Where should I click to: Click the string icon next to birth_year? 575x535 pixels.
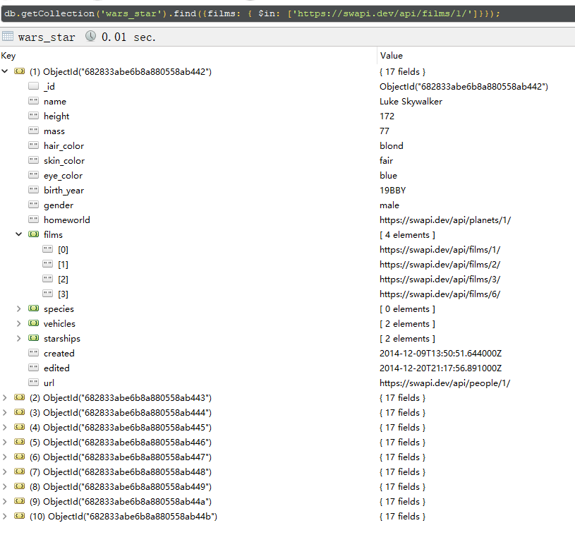[33, 190]
